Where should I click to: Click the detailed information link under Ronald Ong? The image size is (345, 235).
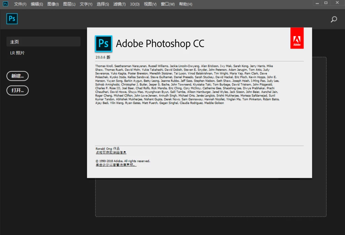111,152
